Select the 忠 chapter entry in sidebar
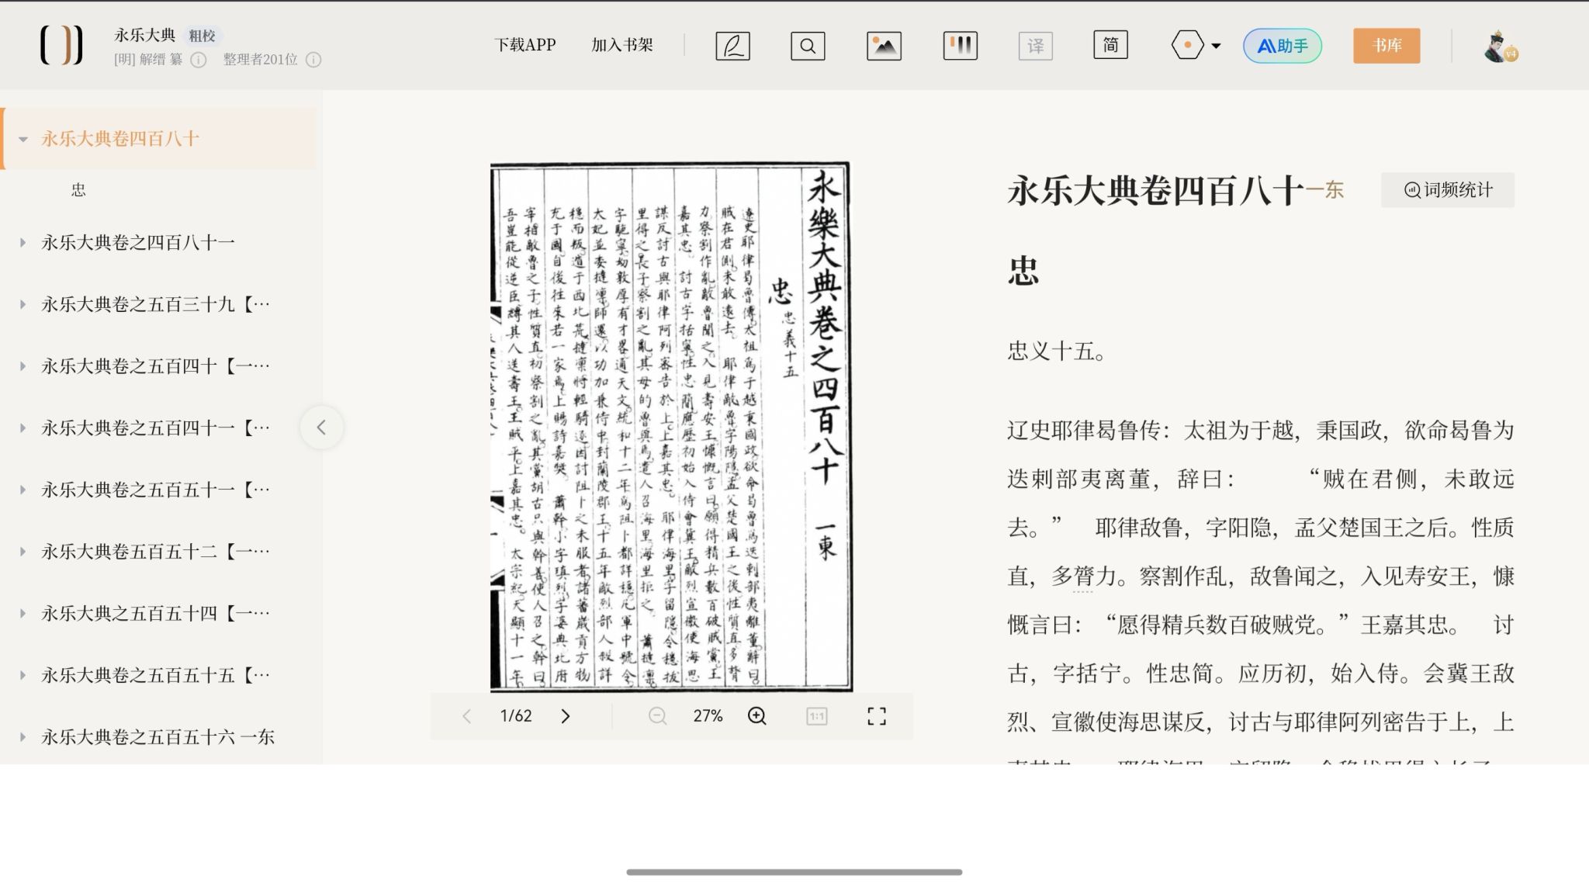Screen dimensions: 1589x883 [x=78, y=190]
